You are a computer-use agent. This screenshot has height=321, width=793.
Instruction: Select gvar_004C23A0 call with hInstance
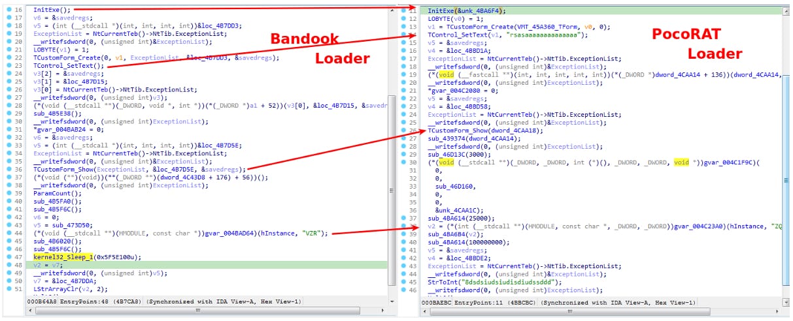[605, 226]
